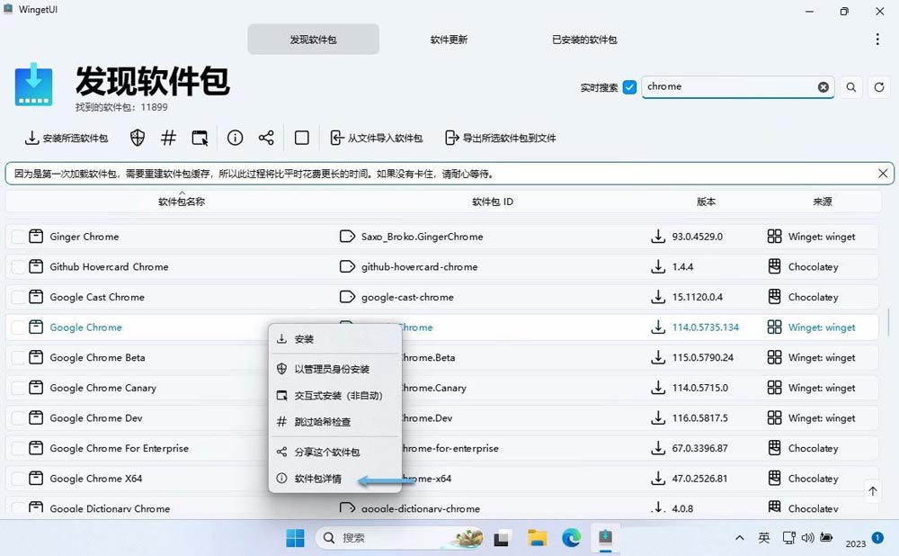899x556 pixels.
Task: Switch to the 发现软件包 tab
Action: (x=313, y=39)
